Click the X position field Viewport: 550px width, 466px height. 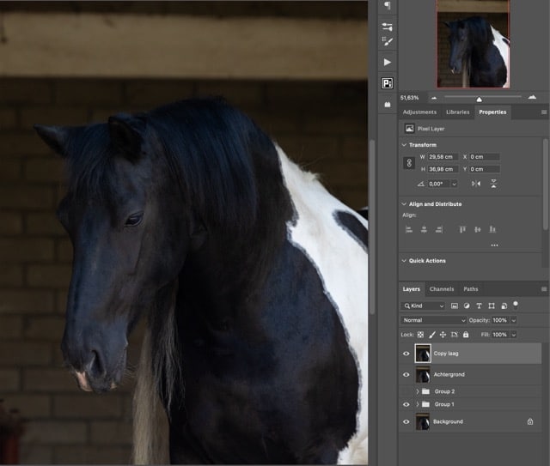[485, 157]
